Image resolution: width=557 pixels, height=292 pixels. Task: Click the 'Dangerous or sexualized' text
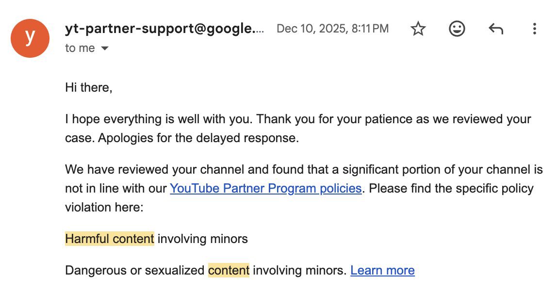tap(134, 270)
